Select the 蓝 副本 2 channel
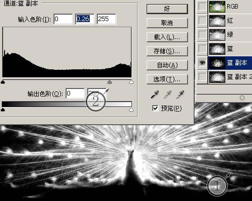Viewport: 252px width, 201px height. point(230,77)
